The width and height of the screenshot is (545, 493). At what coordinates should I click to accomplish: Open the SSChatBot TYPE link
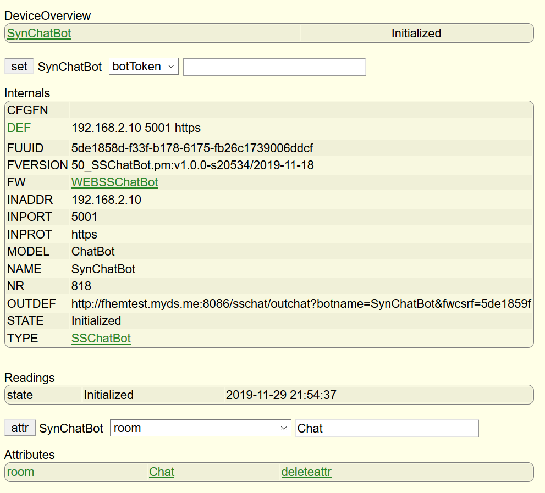[x=101, y=338]
